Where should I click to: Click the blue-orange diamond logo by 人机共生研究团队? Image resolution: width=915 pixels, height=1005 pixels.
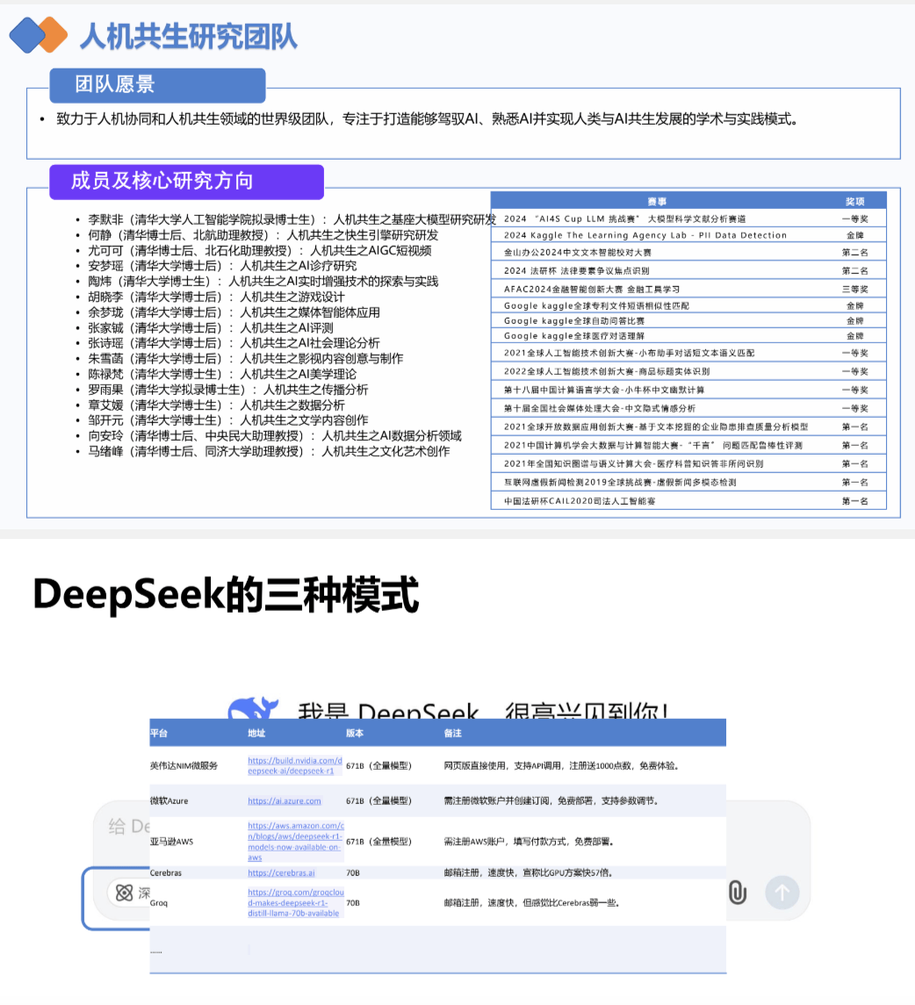pos(39,35)
